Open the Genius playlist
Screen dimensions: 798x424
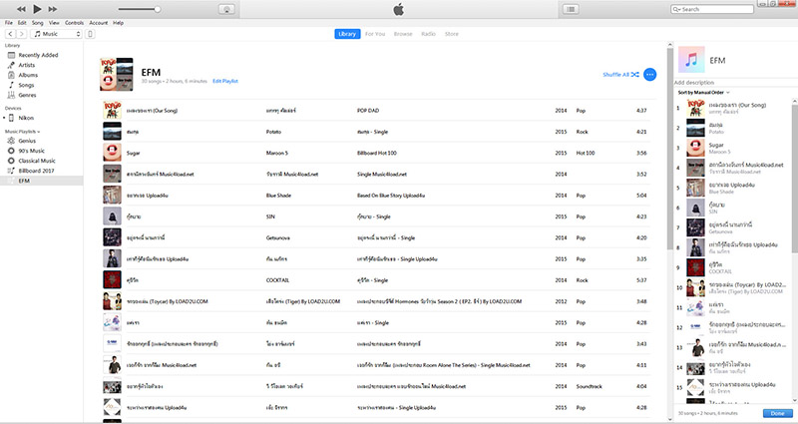(27, 141)
